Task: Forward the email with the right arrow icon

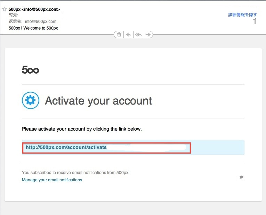Action: 148,34
